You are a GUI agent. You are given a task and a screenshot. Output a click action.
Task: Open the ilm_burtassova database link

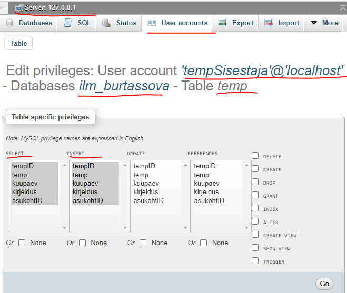click(x=124, y=86)
